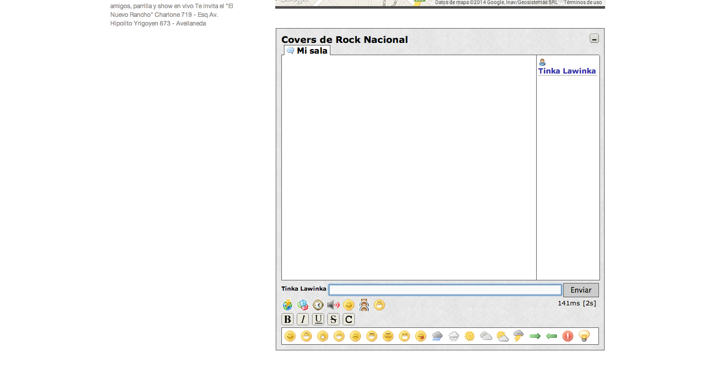Open Tinka Lawinka user link in the user list

(567, 71)
